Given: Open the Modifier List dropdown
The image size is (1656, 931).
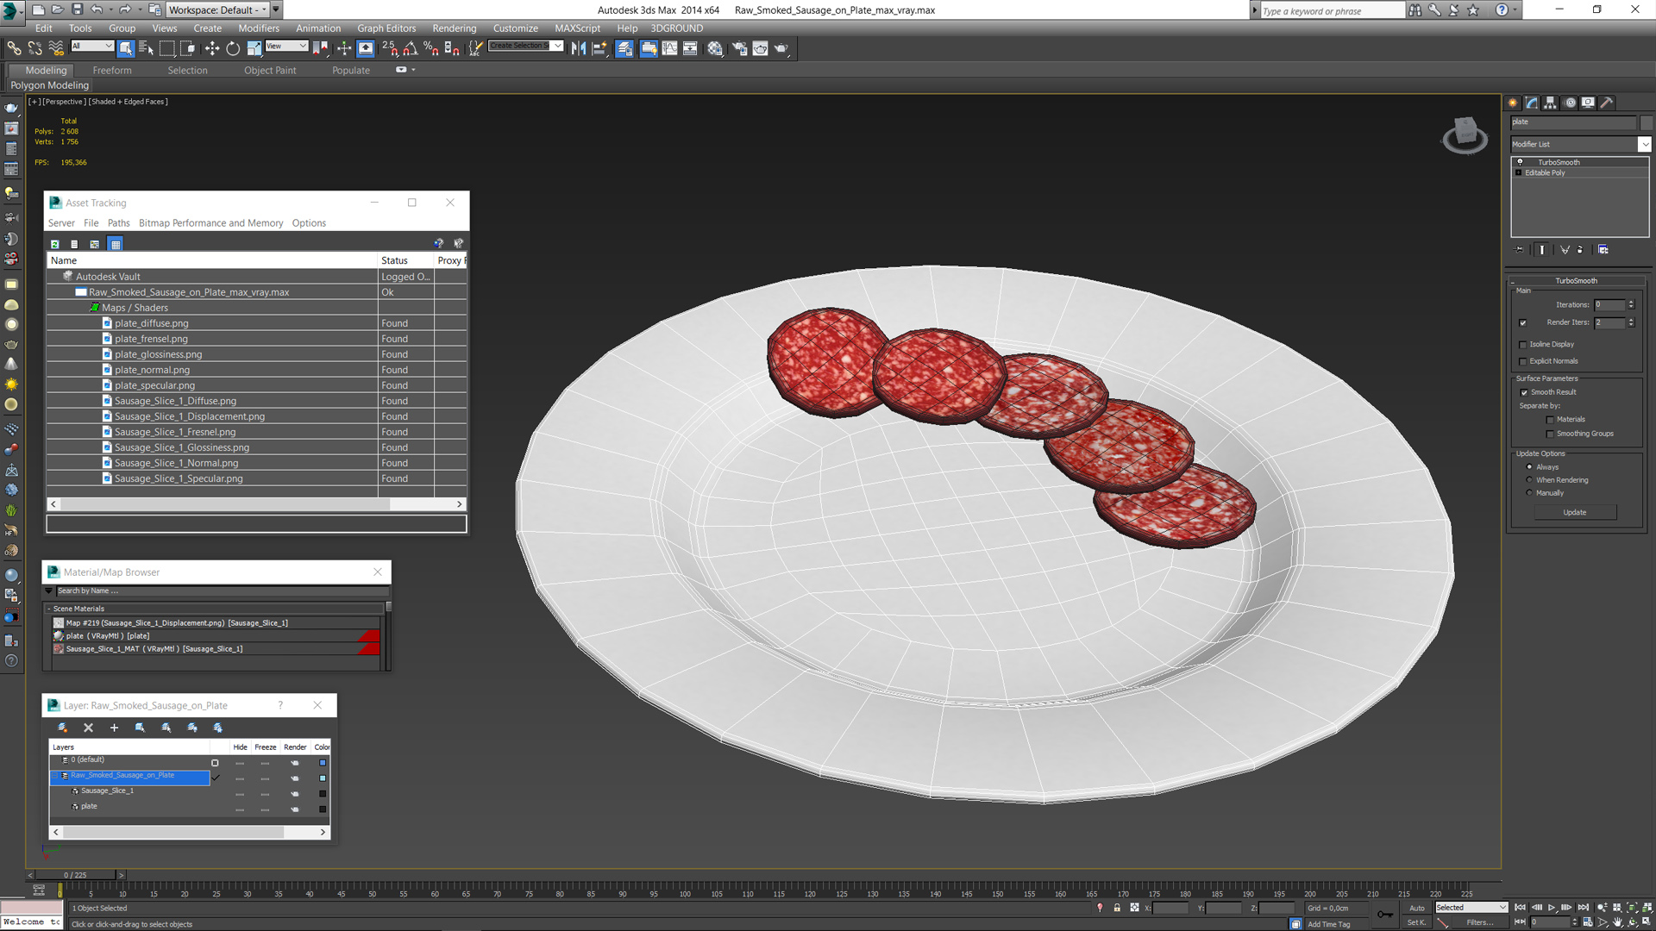Looking at the screenshot, I should tap(1644, 145).
